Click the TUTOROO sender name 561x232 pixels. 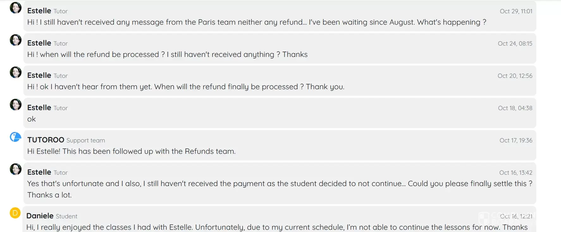(x=46, y=140)
